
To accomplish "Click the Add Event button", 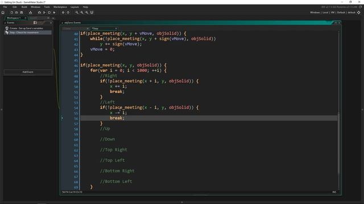I will point(28,72).
